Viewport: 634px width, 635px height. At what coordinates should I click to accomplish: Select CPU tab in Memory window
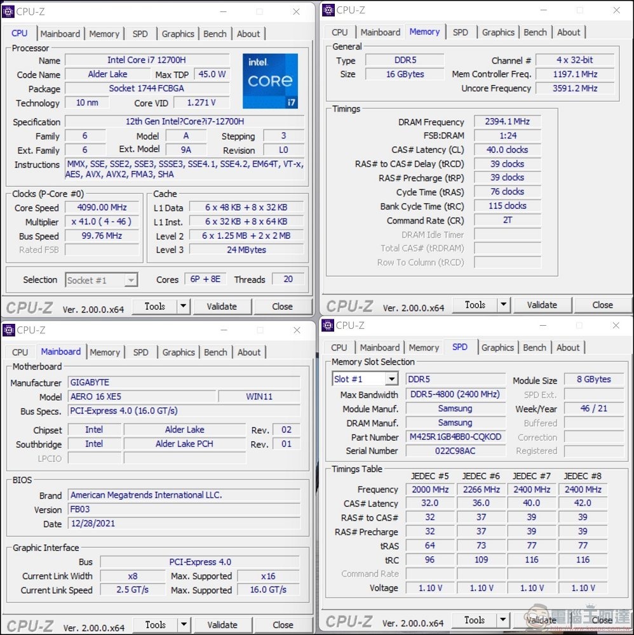pyautogui.click(x=339, y=32)
